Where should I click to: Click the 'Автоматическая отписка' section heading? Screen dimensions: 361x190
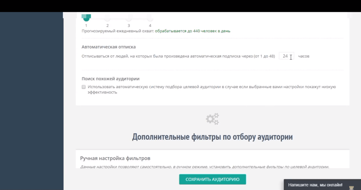pos(109,47)
